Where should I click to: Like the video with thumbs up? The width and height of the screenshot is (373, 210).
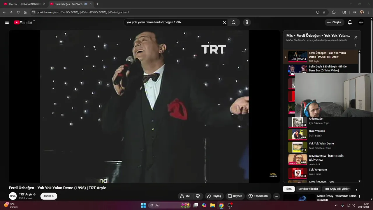tap(185, 196)
